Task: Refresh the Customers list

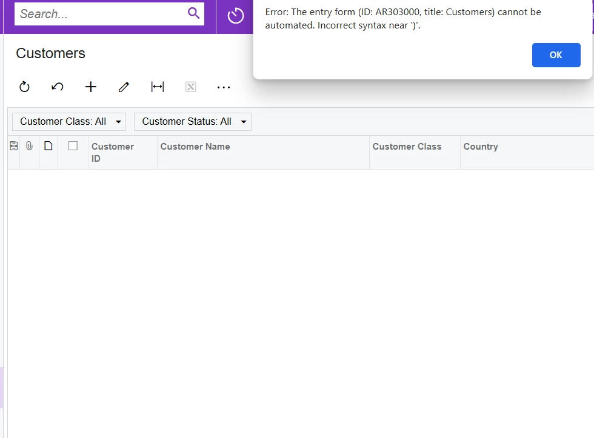Action: (24, 87)
